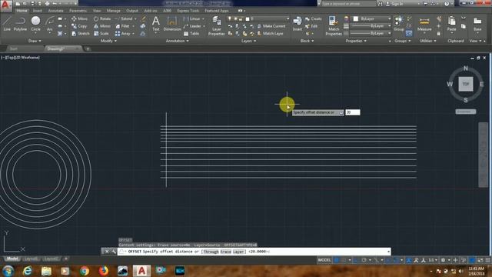Expand the Groups panel
The image size is (492, 277).
click(x=403, y=41)
